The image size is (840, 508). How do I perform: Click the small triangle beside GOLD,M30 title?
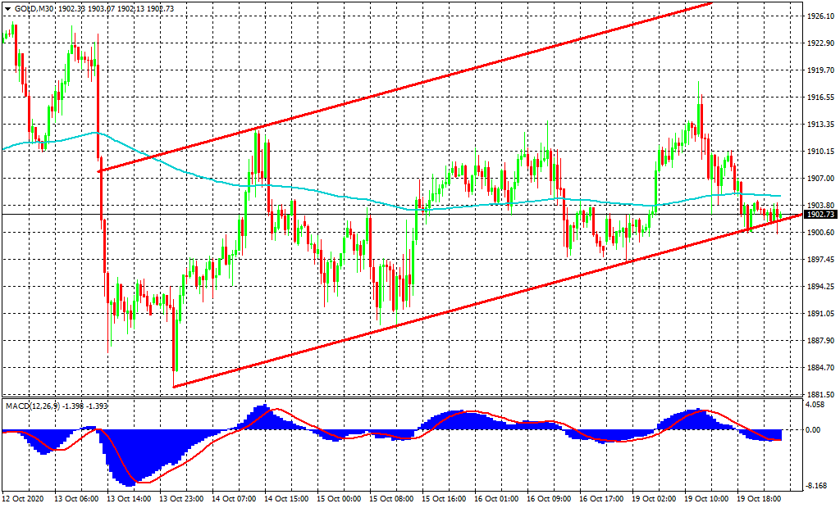tap(7, 8)
